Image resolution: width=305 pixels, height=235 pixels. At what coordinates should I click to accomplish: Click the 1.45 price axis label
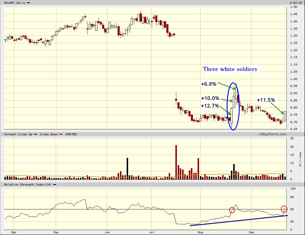(294, 14)
